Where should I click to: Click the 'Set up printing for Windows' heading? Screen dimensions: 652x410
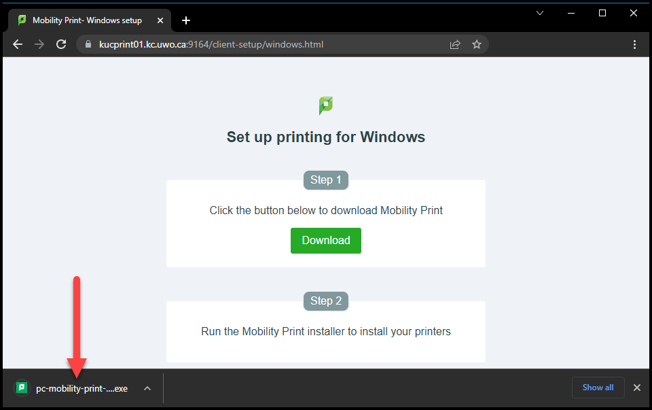tap(325, 137)
